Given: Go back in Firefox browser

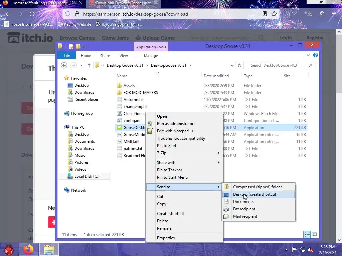Looking at the screenshot, I should (x=8, y=14).
